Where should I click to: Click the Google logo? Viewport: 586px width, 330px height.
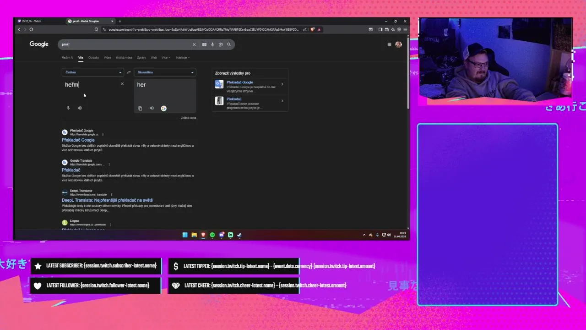[39, 44]
